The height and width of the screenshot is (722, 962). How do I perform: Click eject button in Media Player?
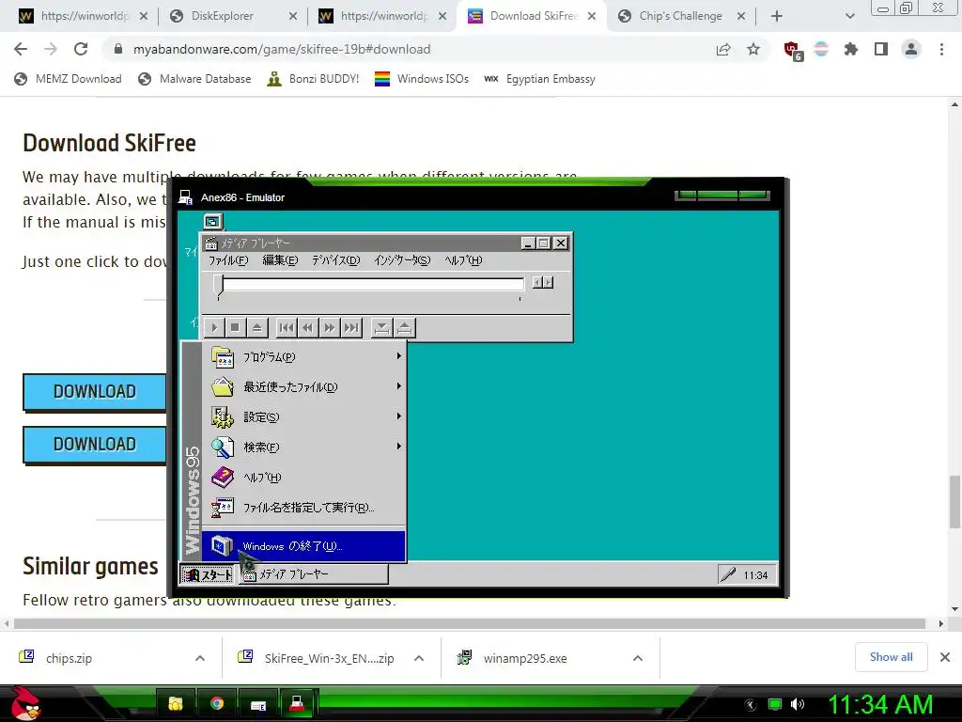[256, 328]
